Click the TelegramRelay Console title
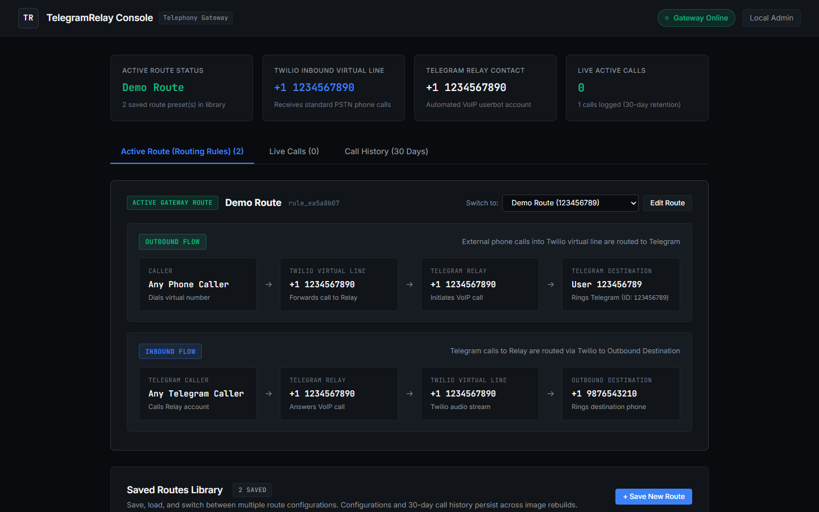 (100, 18)
